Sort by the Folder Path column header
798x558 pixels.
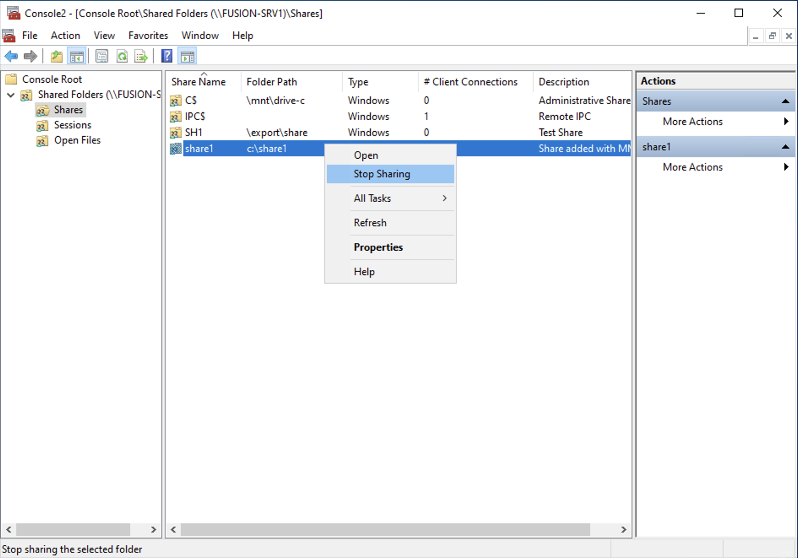(271, 82)
